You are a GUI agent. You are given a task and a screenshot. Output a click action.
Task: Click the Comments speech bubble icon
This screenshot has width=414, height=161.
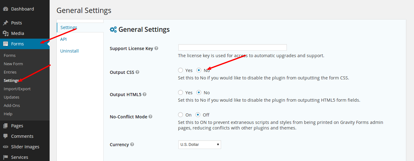pyautogui.click(x=6, y=136)
